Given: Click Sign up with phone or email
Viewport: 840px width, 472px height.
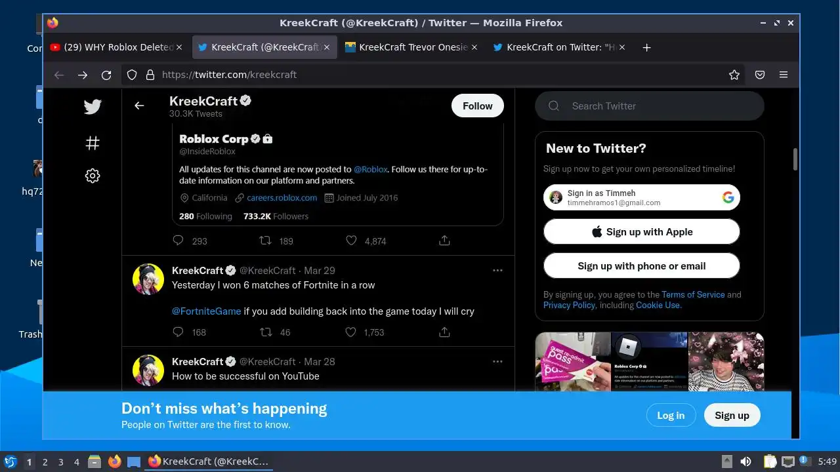Looking at the screenshot, I should (x=641, y=265).
